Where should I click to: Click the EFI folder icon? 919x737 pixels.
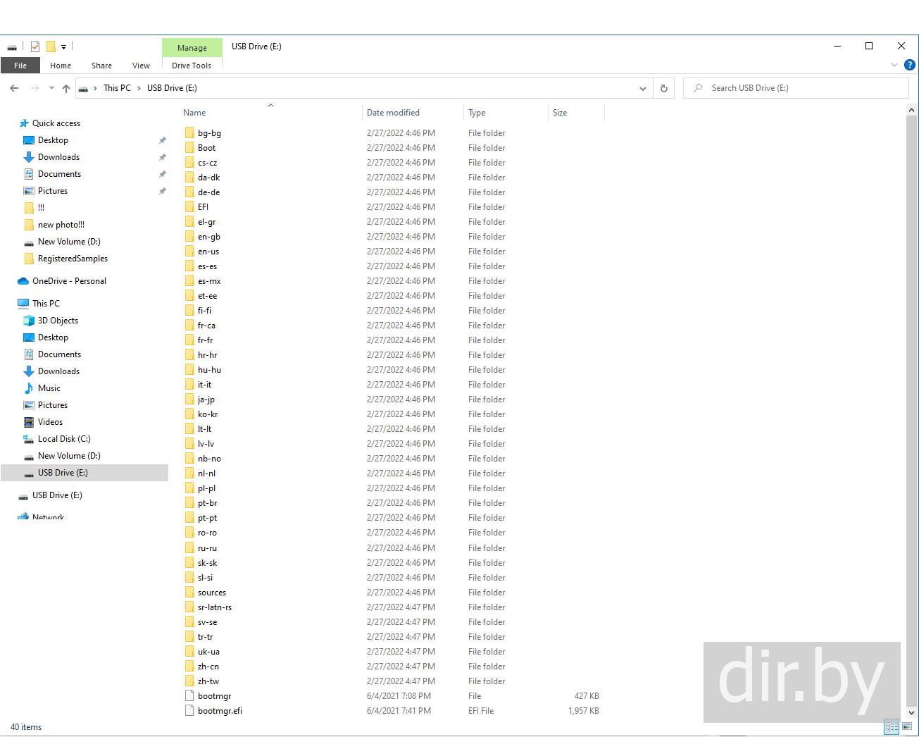pyautogui.click(x=189, y=207)
